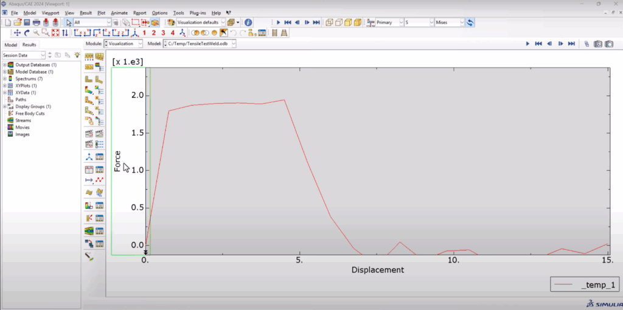Image resolution: width=623 pixels, height=310 pixels.
Task: Click the left-hand camera snapshot icon
Action: pos(598,44)
